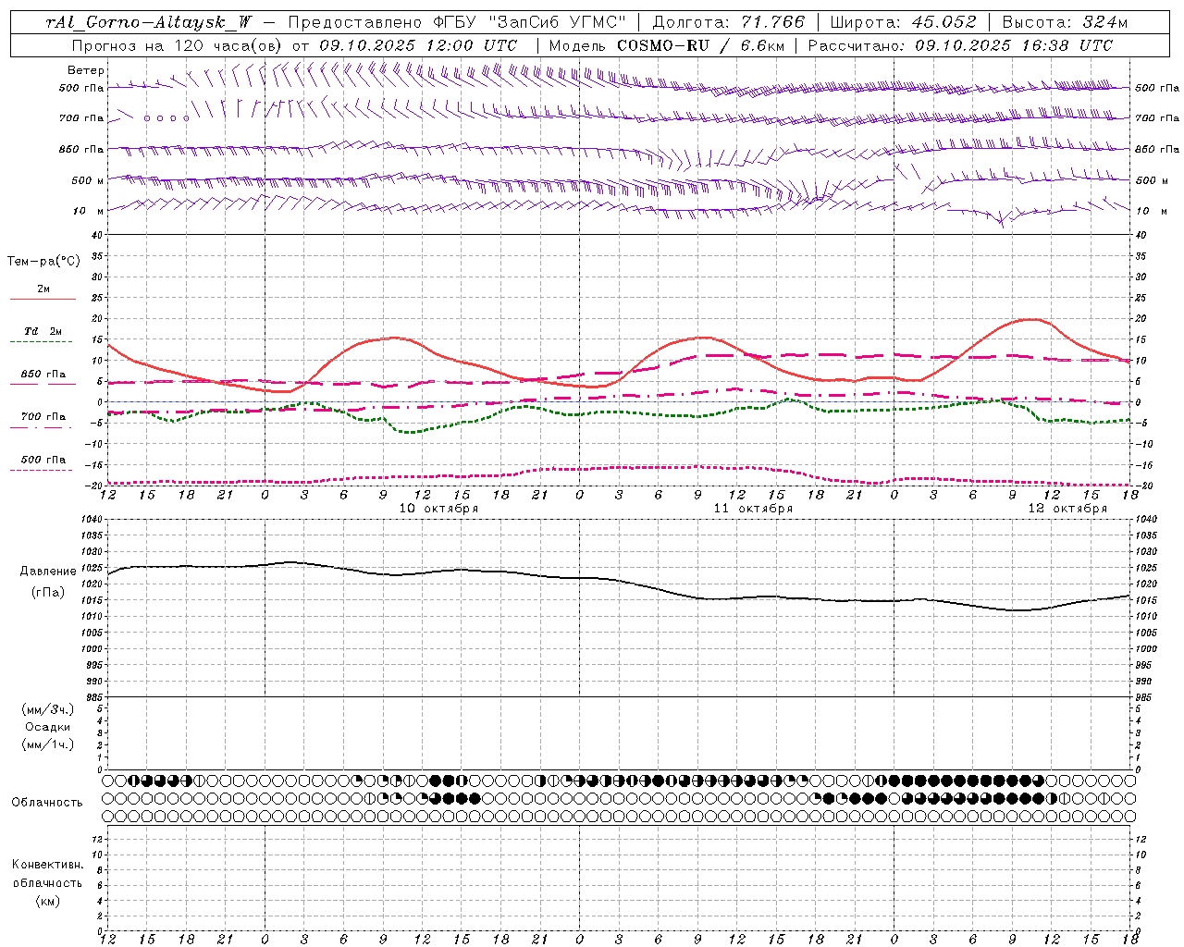
Task: Click the Модель COSMO-RU / 6.6км label
Action: coord(666,45)
